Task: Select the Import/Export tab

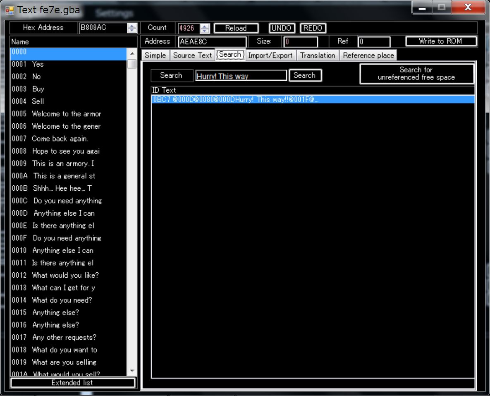Action: [270, 55]
